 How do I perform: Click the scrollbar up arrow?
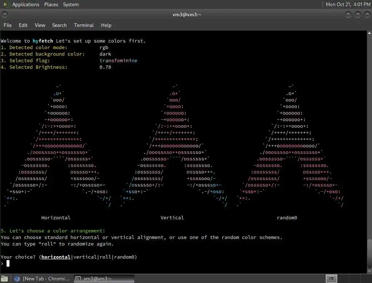pos(369,33)
